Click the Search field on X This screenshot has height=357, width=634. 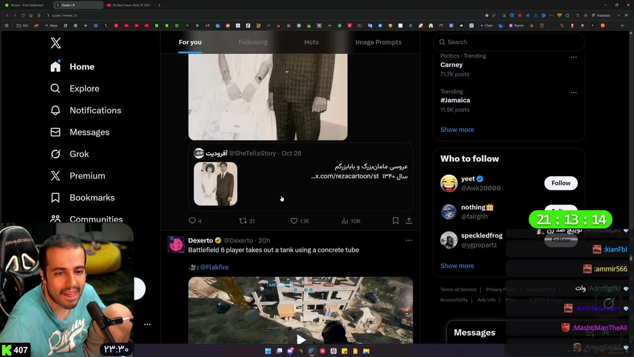[x=509, y=42]
